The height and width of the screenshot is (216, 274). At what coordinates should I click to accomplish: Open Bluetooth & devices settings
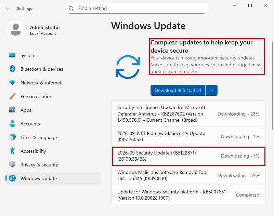[x=53, y=69]
